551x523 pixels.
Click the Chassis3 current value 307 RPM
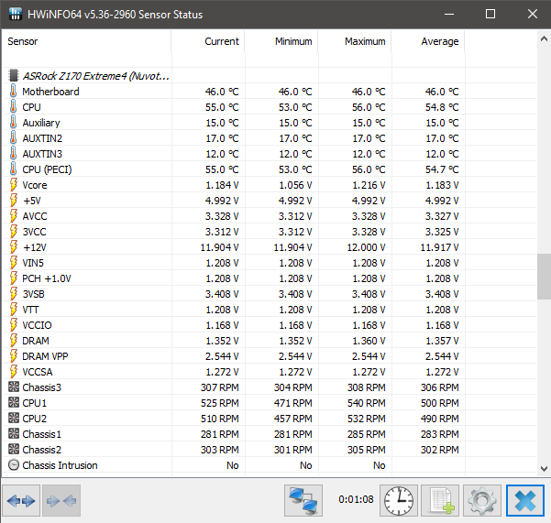(220, 387)
